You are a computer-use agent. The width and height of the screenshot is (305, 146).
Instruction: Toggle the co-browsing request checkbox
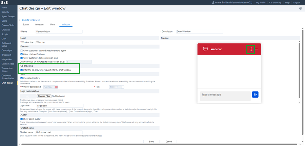[x=22, y=70]
